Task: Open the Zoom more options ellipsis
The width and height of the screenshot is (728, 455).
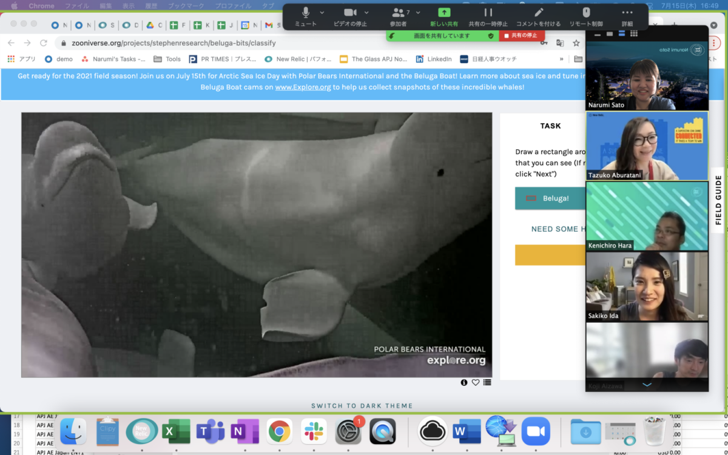Action: (x=627, y=13)
